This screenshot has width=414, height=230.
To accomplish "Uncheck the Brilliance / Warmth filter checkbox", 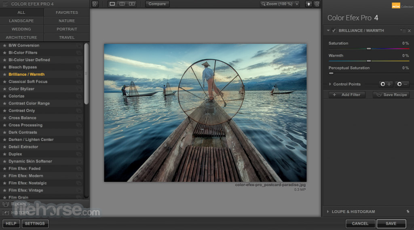I will 334,30.
